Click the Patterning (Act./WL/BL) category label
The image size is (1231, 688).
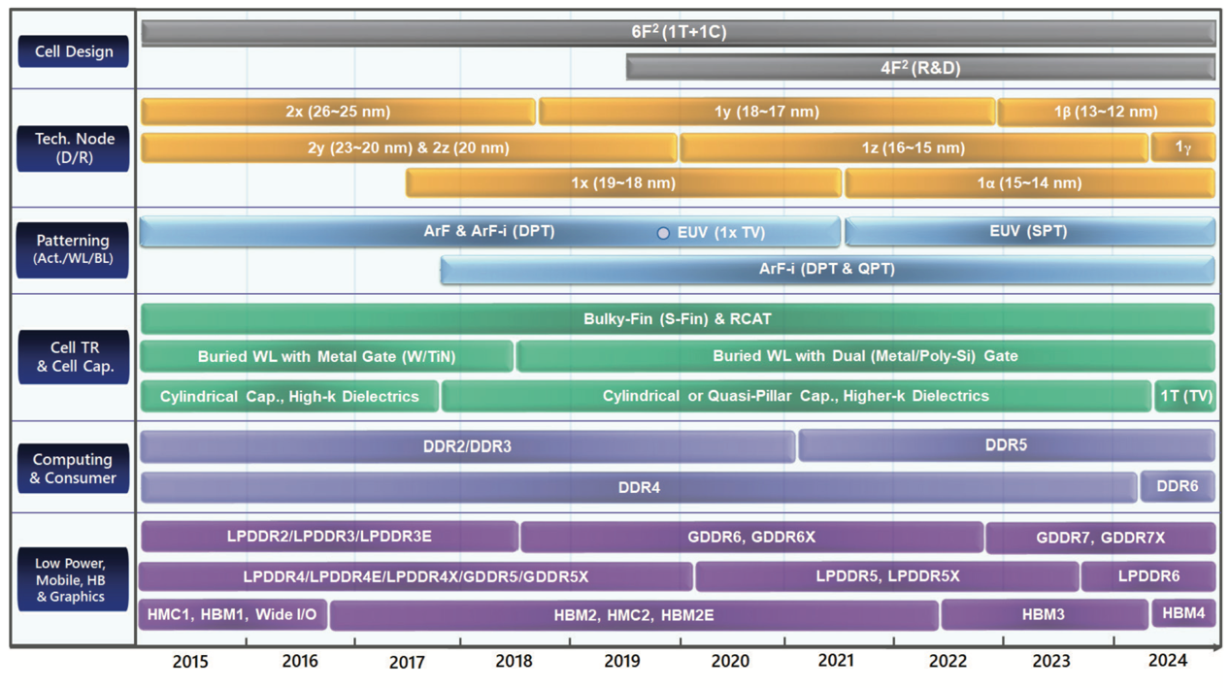coord(73,249)
